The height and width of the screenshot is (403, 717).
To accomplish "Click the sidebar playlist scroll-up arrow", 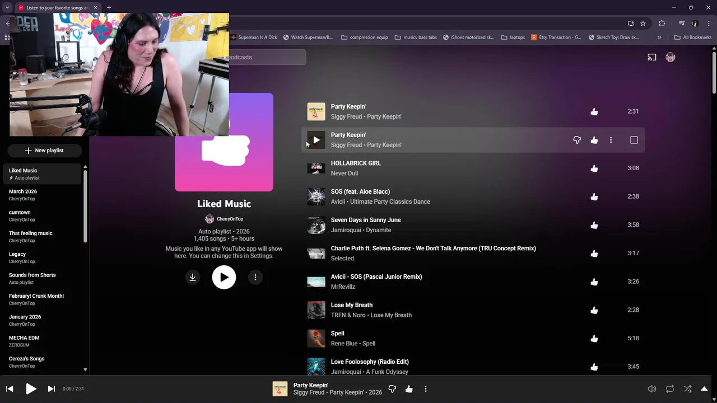I will tap(85, 167).
